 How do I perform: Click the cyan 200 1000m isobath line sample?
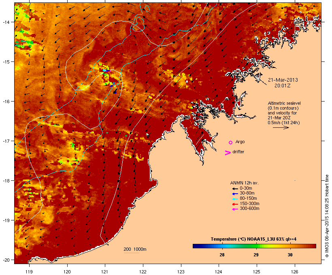coord(132,253)
